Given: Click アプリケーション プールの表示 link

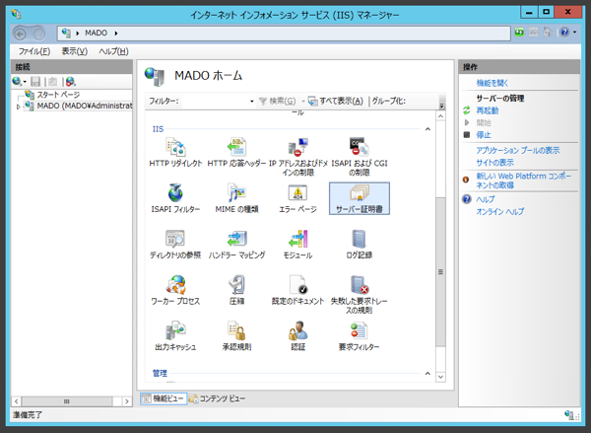Looking at the screenshot, I should point(517,150).
